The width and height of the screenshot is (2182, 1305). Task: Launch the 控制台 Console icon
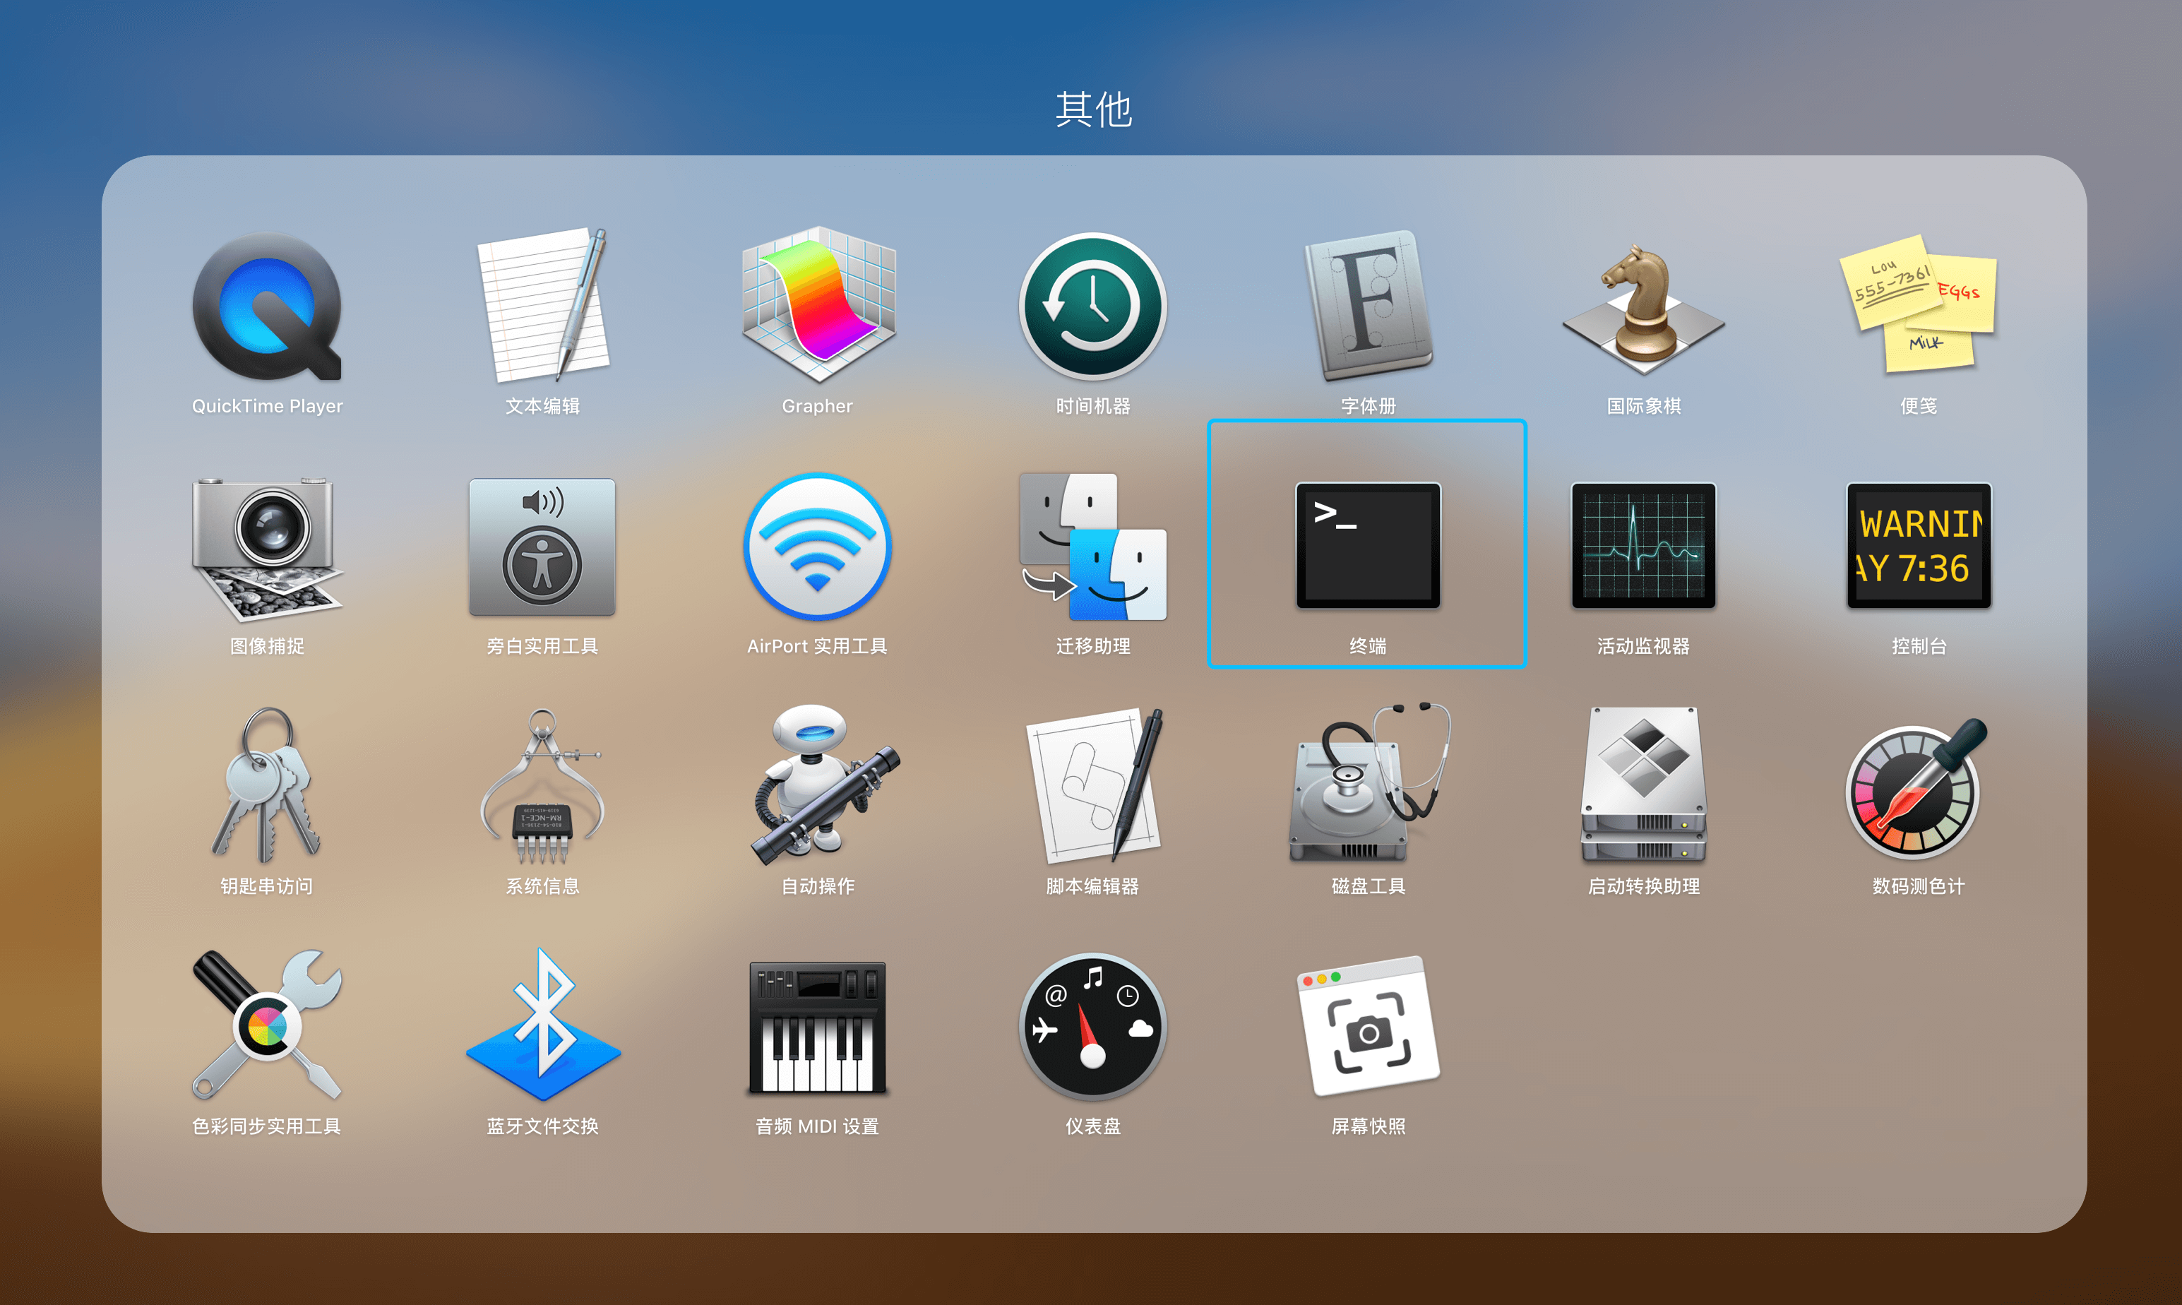(1919, 545)
